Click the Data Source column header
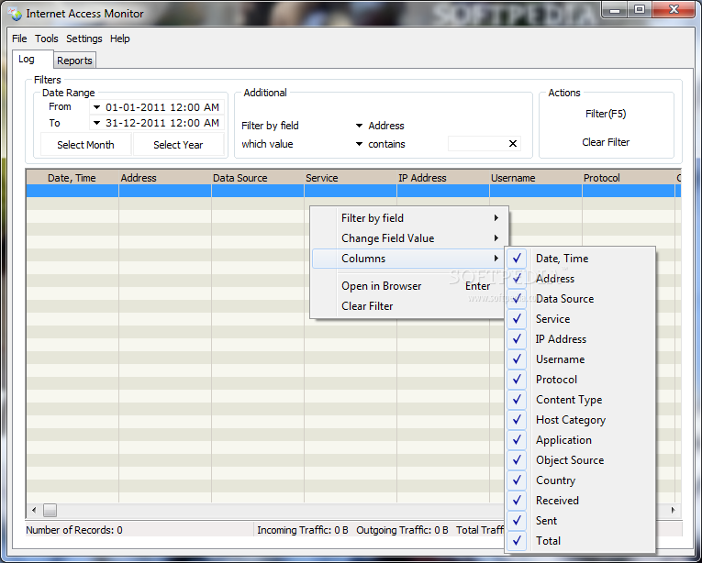This screenshot has width=702, height=563. pos(258,178)
